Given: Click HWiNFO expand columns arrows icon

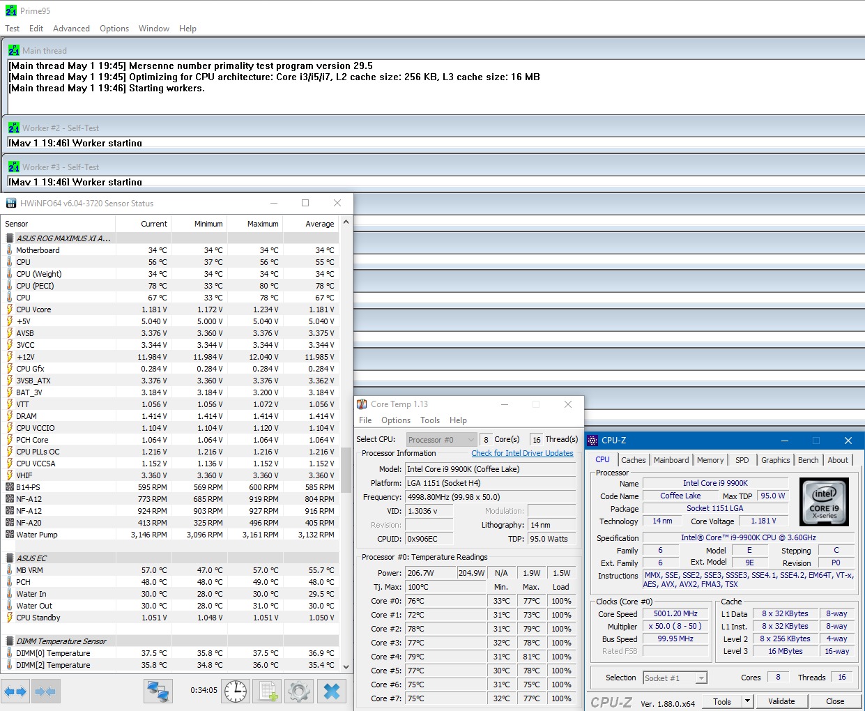Looking at the screenshot, I should 15,691.
